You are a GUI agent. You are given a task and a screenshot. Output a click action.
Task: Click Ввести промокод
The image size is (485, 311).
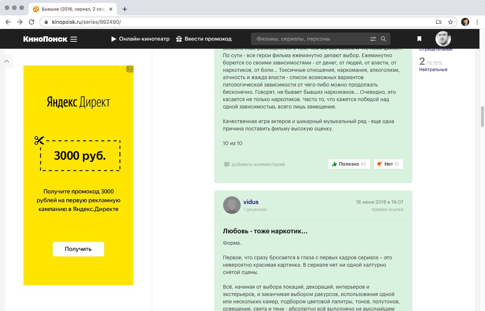[x=204, y=39]
